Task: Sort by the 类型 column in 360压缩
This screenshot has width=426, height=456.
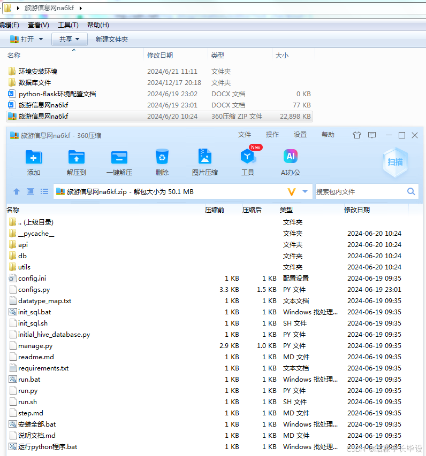Action: click(286, 210)
